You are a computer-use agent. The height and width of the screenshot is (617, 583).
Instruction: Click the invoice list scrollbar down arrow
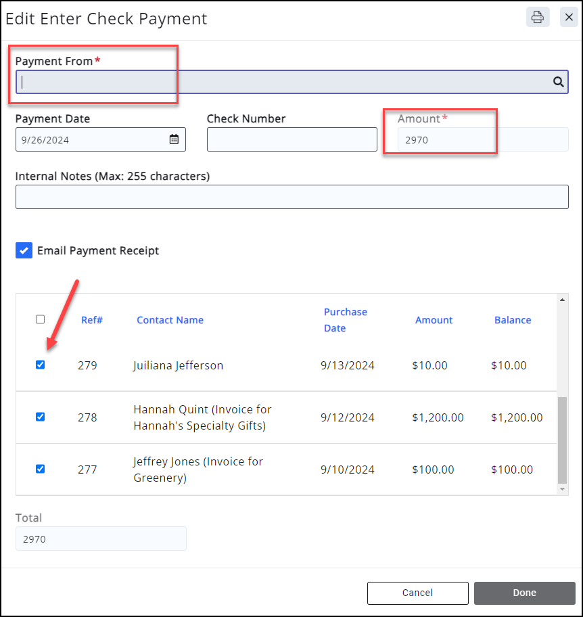(563, 488)
